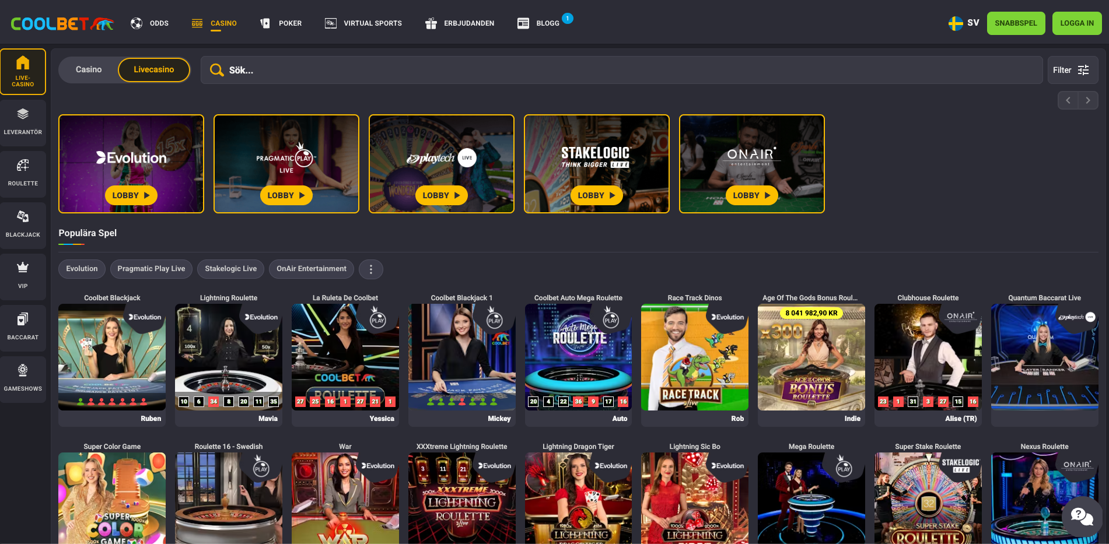Open the Blogg page

[x=538, y=23]
